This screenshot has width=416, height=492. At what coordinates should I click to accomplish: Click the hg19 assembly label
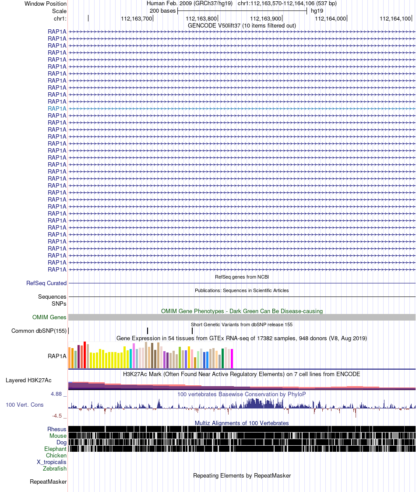(317, 10)
